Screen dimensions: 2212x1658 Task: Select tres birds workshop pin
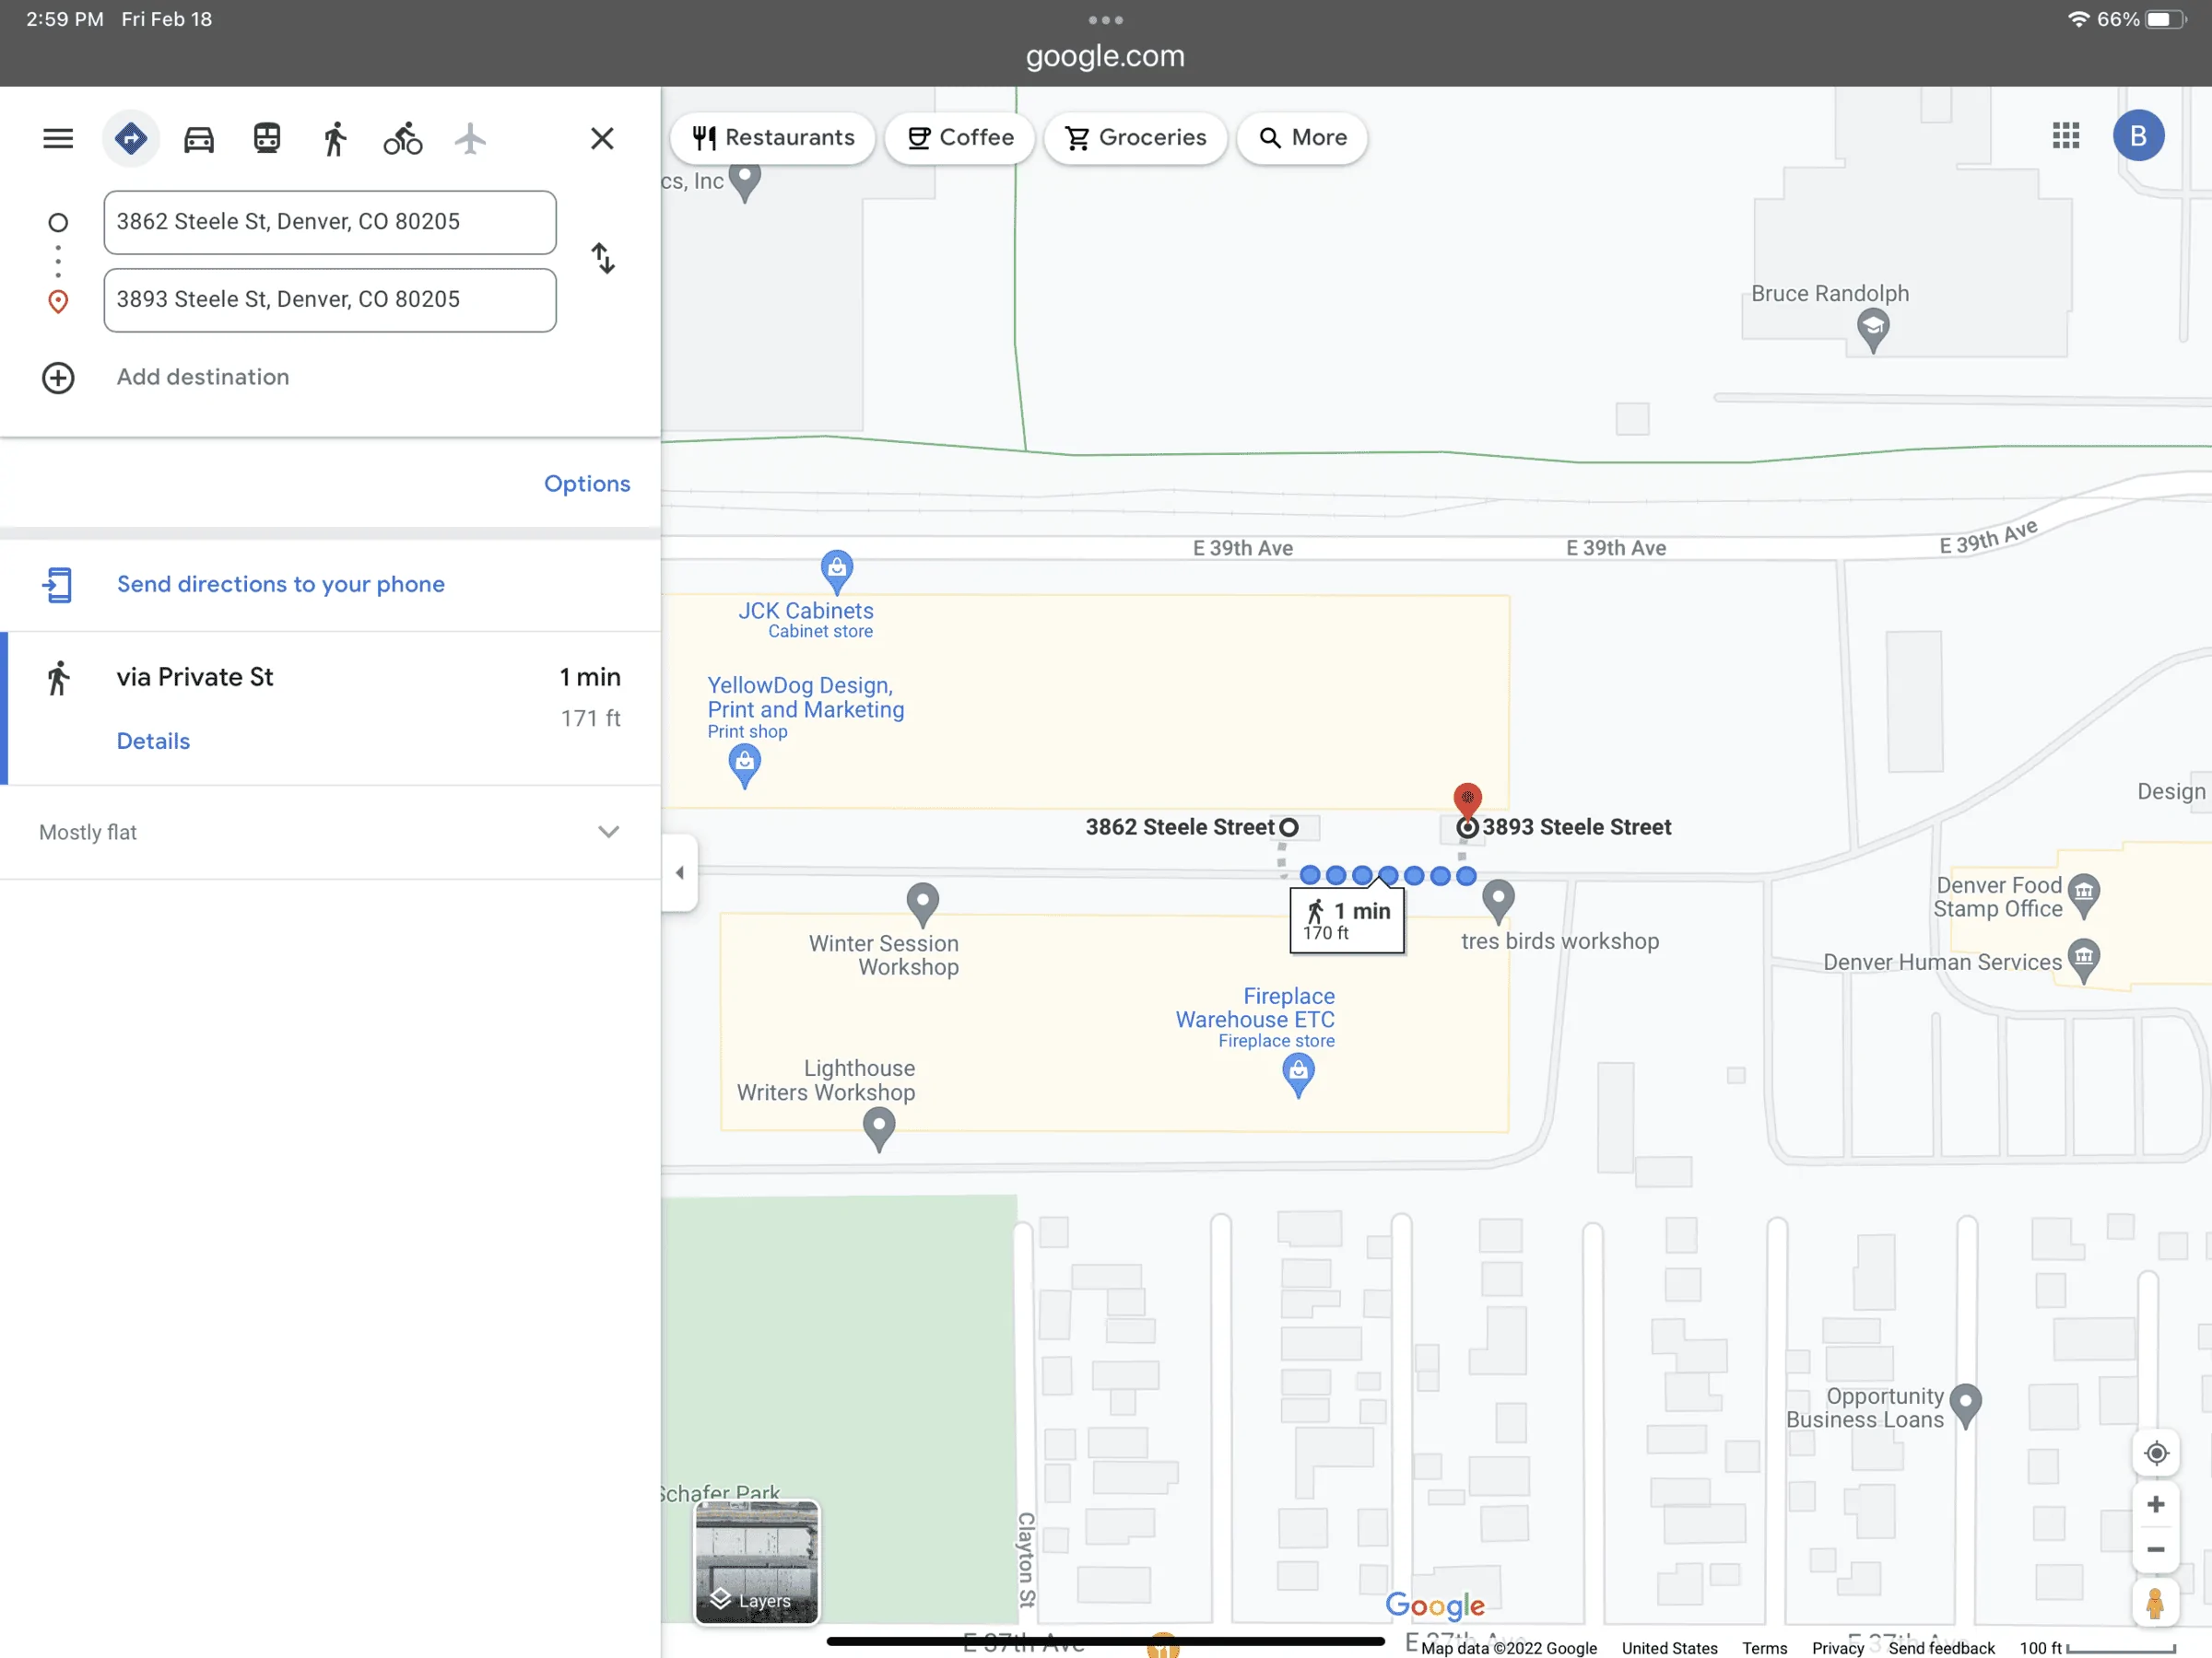point(1498,902)
